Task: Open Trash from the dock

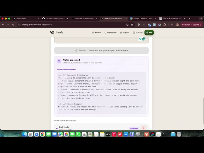Action: pyautogui.click(x=179, y=134)
